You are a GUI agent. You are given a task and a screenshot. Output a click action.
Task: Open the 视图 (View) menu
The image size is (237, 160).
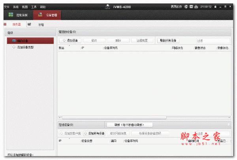pyautogui.click(x=25, y=7)
